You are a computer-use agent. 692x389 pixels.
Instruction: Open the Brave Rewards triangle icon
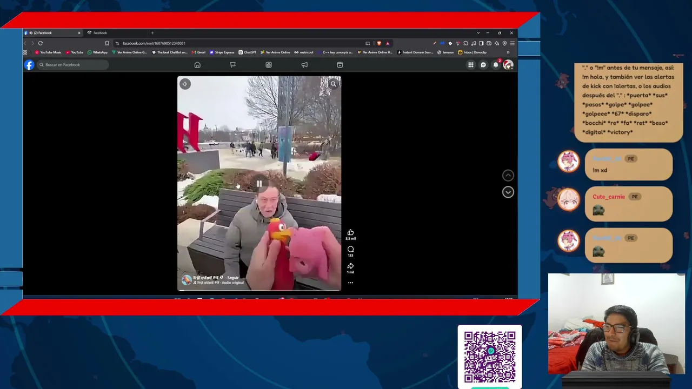(x=388, y=43)
